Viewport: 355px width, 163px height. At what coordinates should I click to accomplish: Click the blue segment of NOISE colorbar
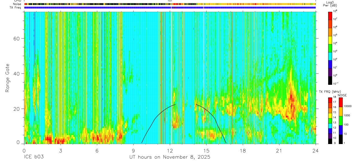coord(341,130)
